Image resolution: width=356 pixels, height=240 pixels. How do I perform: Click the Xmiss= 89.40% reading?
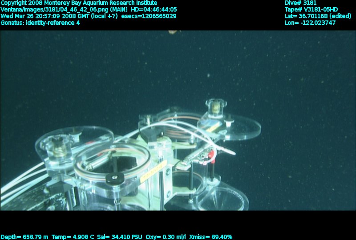[212, 237]
